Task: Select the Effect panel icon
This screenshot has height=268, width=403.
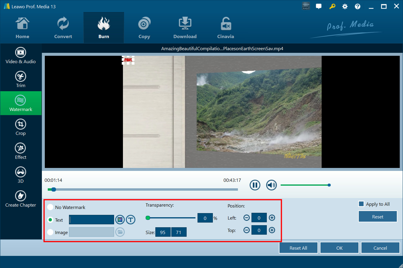Action: [21, 151]
